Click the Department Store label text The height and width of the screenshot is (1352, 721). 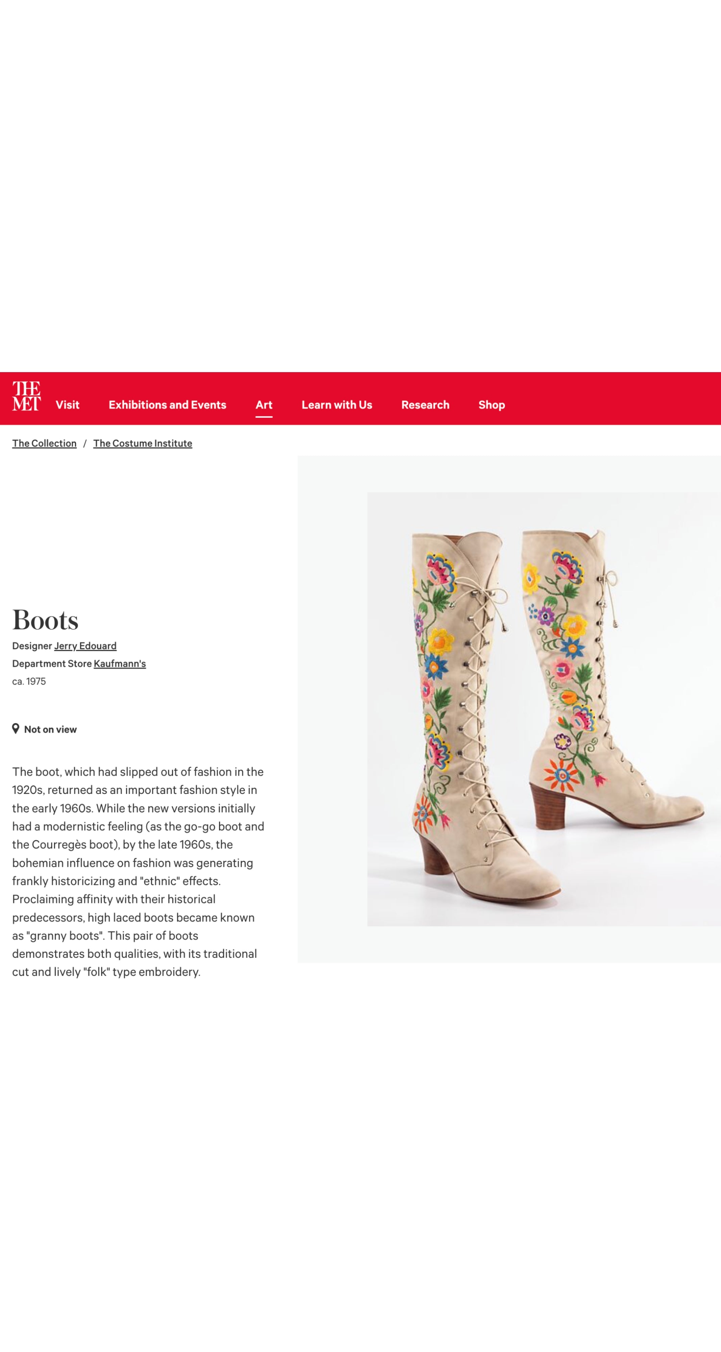52,663
